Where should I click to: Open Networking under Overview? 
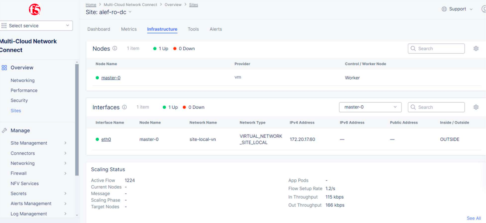23,80
